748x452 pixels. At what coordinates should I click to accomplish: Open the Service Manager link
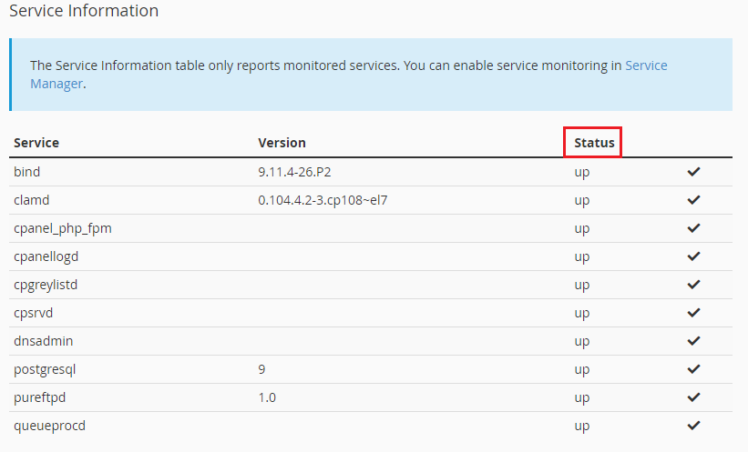646,66
